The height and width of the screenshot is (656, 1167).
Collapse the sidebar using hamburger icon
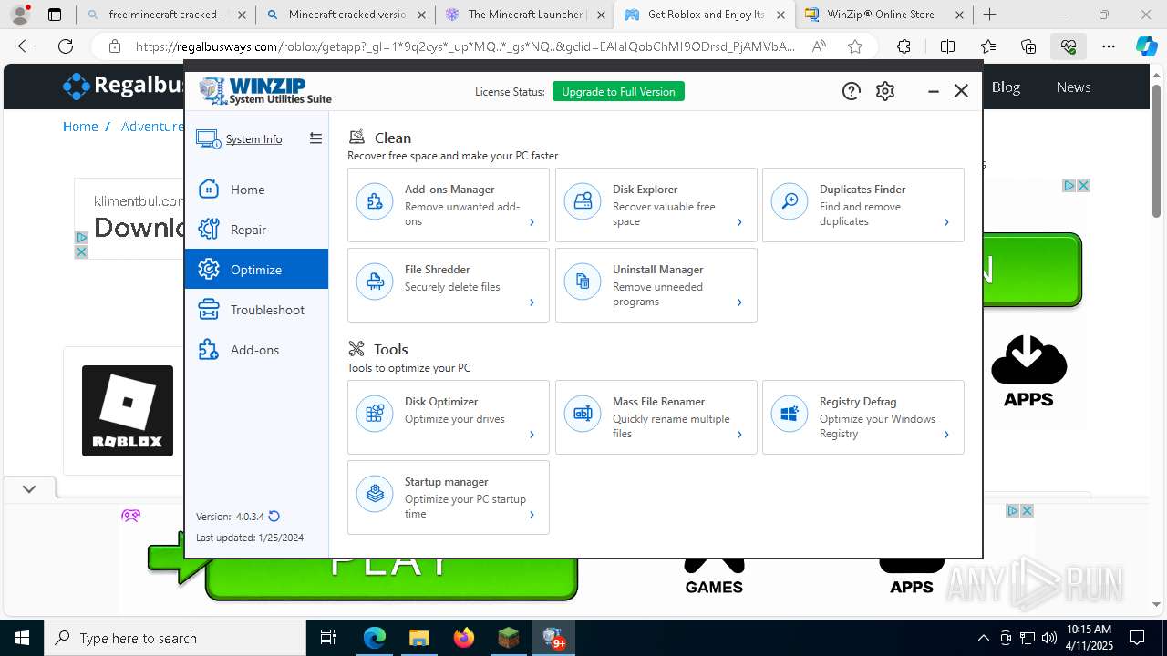(315, 138)
